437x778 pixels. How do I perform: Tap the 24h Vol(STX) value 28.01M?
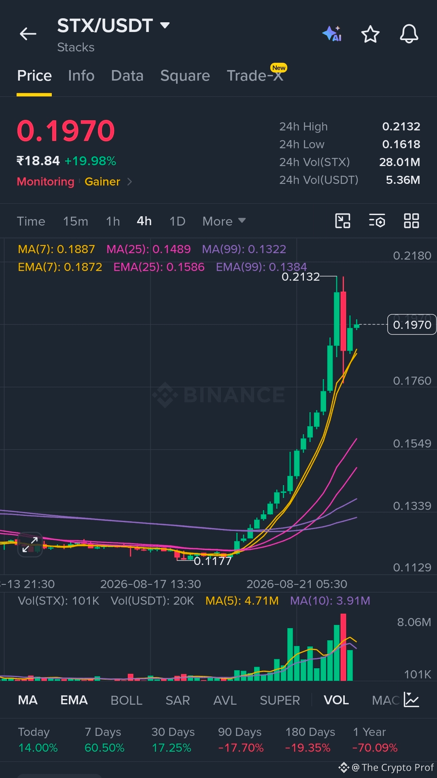coord(399,162)
